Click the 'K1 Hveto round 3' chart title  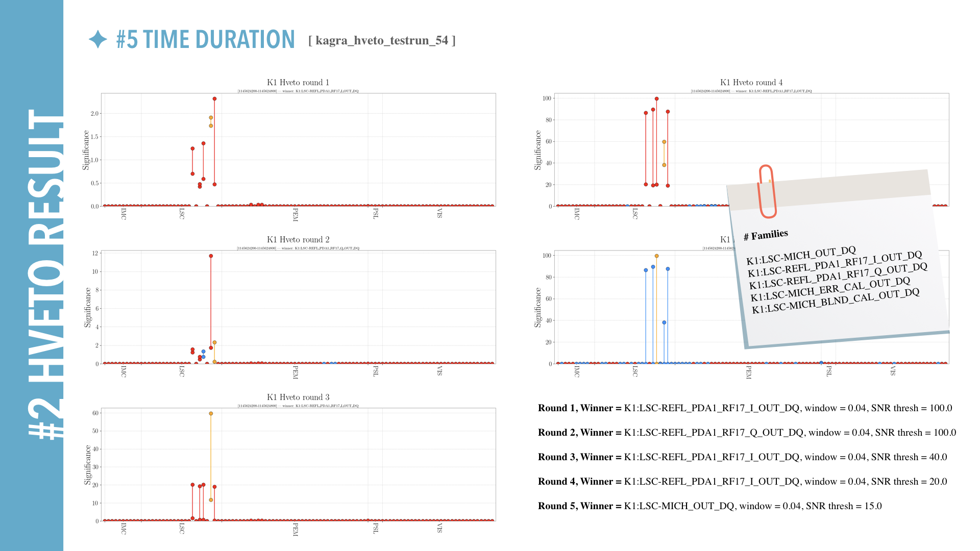(298, 397)
